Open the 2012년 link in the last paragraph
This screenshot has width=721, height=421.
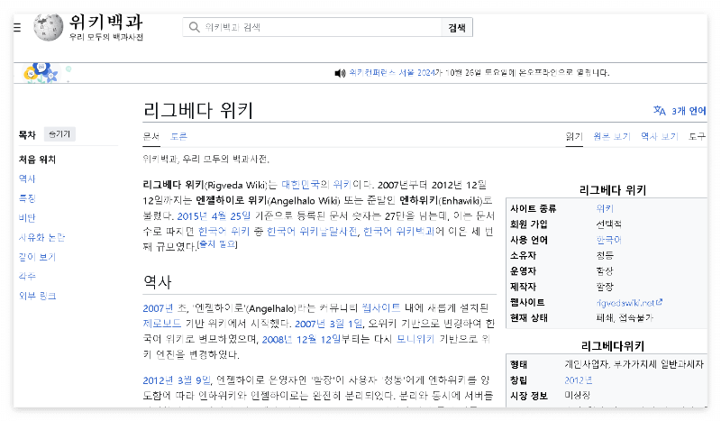(x=159, y=380)
